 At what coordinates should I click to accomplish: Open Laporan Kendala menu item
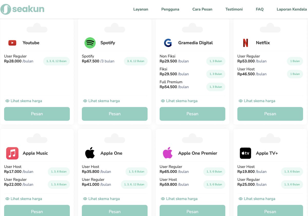click(292, 9)
